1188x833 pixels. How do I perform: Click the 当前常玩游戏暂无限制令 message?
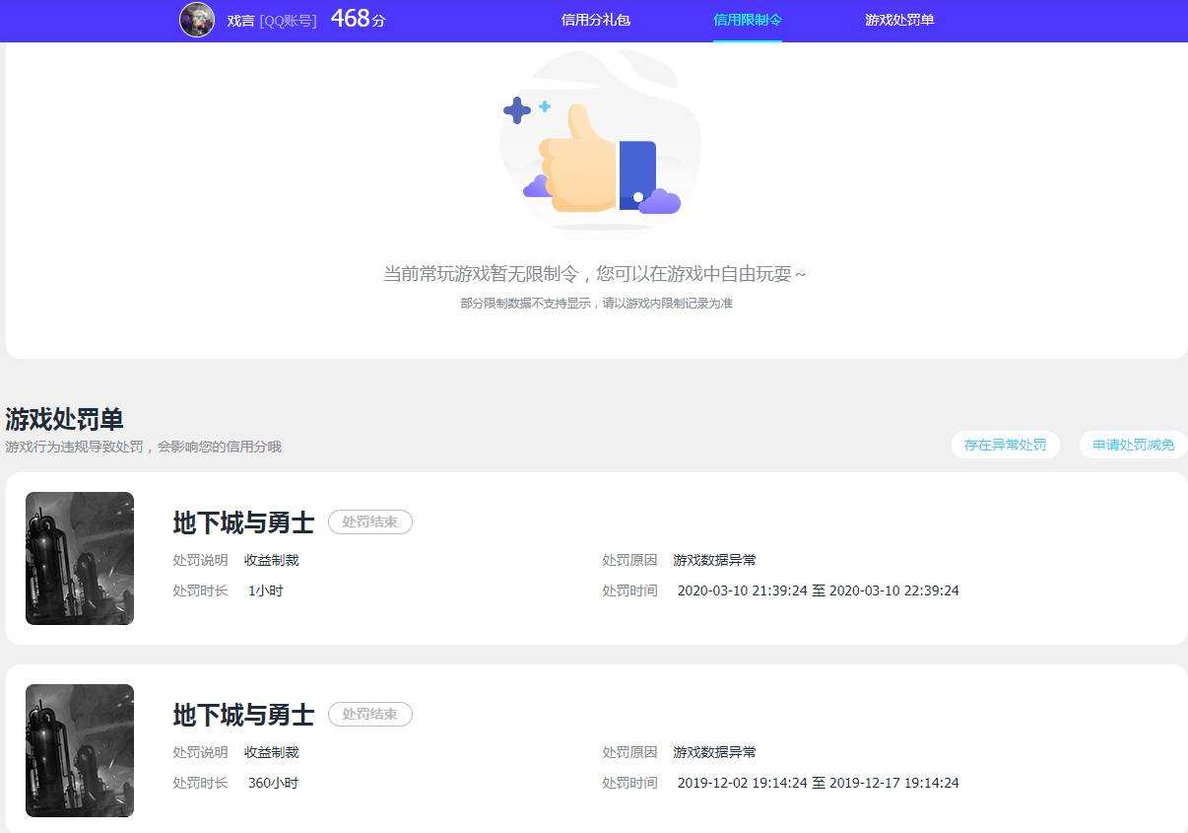(x=595, y=273)
